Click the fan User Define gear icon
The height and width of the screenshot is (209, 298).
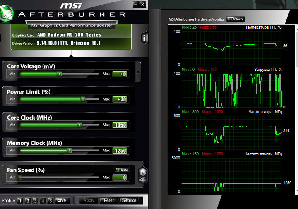pos(143,175)
